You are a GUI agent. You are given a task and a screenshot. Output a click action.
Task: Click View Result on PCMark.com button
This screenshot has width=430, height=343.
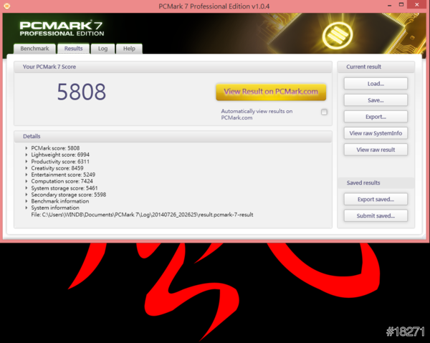(x=271, y=92)
